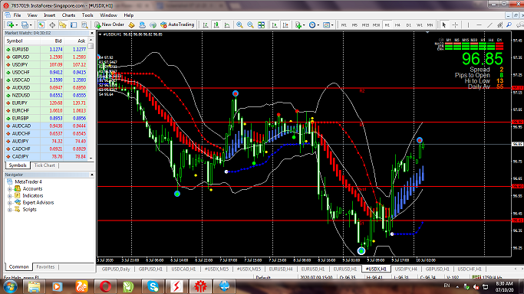The width and height of the screenshot is (524, 294).
Task: Click the MetaEditor yellow book icon
Action: (x=131, y=24)
